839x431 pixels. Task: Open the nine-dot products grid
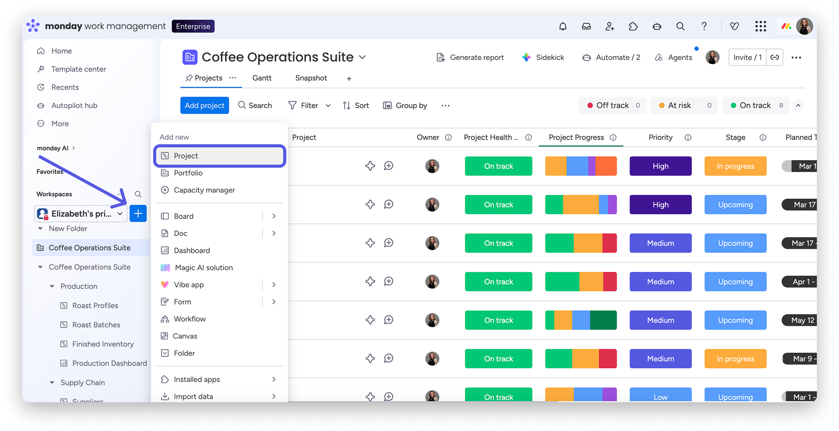pos(761,27)
